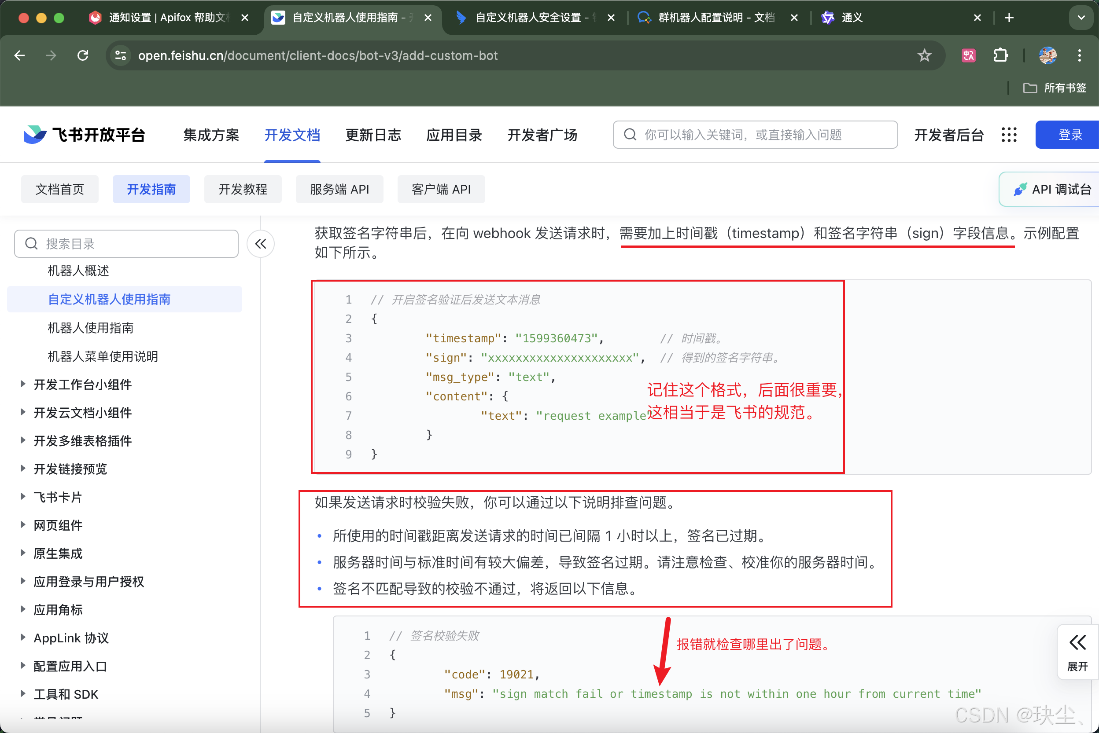This screenshot has height=733, width=1099.
Task: Open the 更新日志 navigation item
Action: pos(373,135)
